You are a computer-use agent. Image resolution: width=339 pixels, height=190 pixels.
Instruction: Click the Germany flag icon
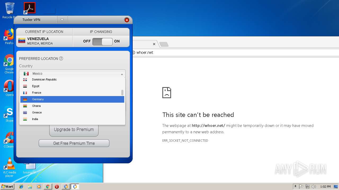(x=25, y=99)
